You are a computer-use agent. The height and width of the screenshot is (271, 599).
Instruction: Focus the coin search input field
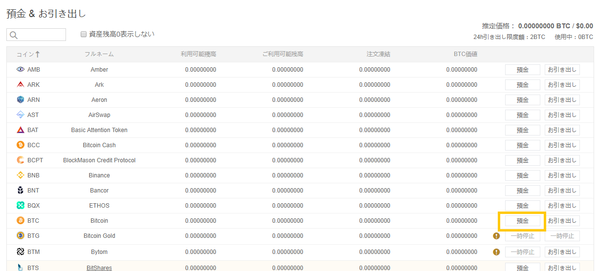click(x=41, y=35)
